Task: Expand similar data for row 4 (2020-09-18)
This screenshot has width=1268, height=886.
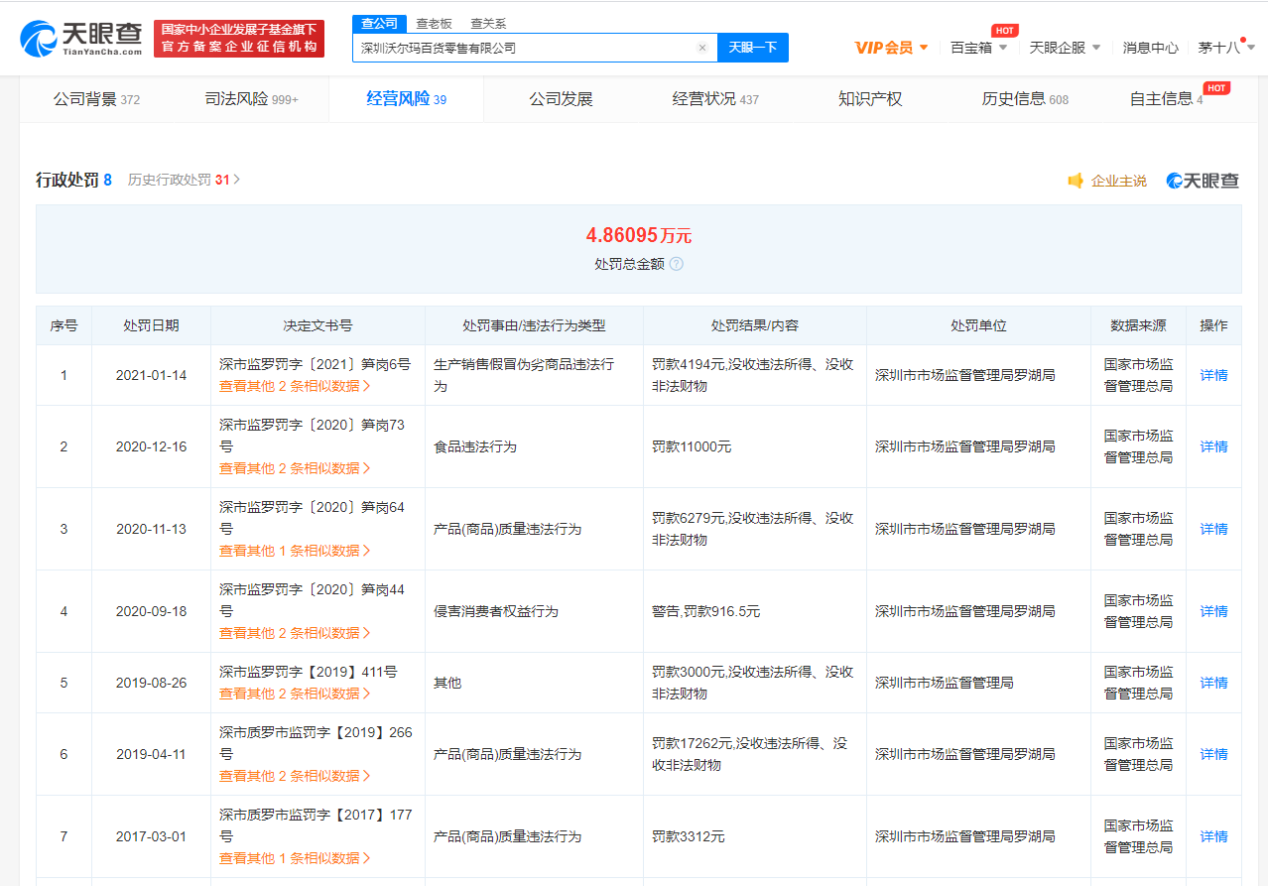Action: (295, 633)
